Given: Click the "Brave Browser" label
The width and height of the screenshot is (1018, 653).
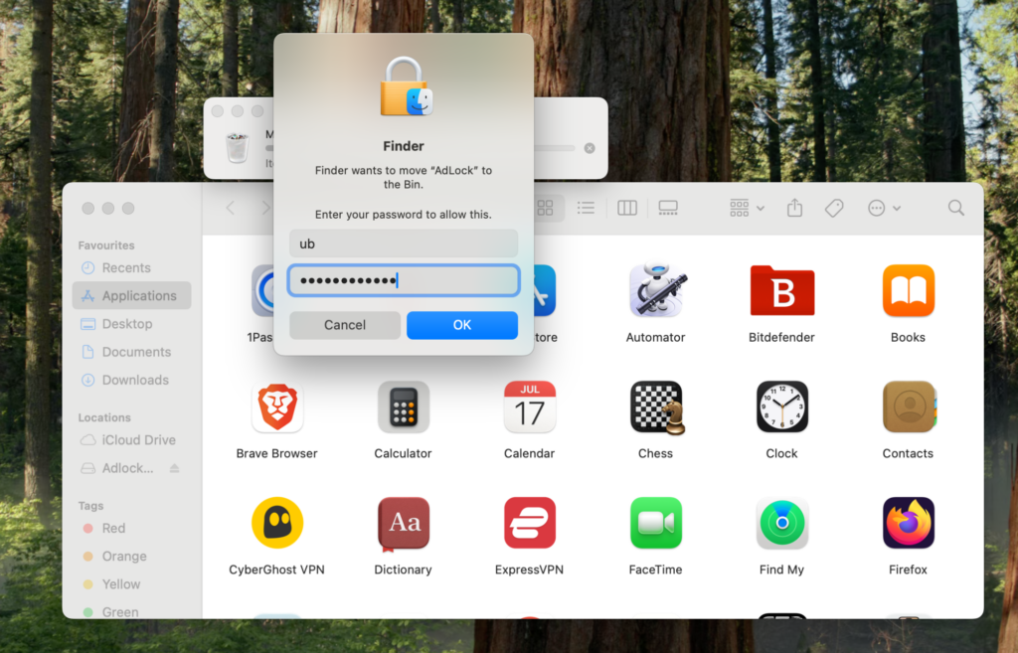Looking at the screenshot, I should (x=277, y=453).
